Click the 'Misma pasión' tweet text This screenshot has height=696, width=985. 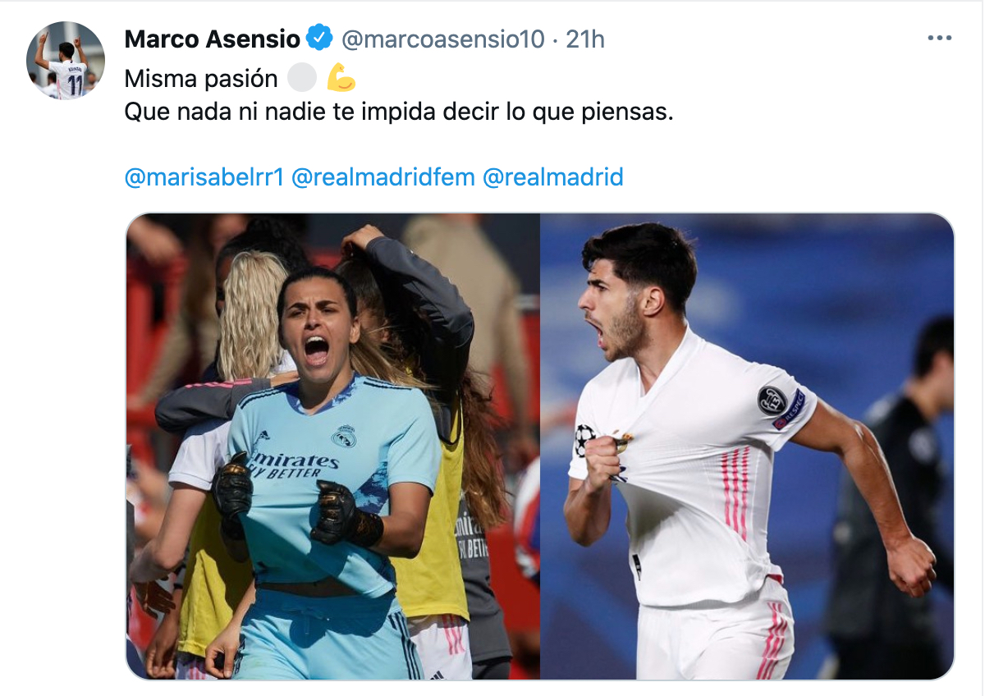tap(201, 79)
